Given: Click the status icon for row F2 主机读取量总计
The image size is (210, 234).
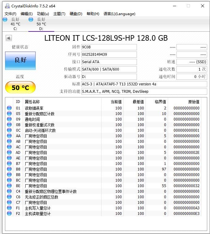Looking at the screenshot, I should [x=9, y=213].
